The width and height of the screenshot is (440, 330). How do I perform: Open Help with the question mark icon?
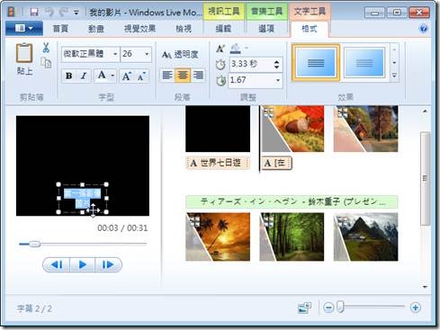click(x=424, y=29)
